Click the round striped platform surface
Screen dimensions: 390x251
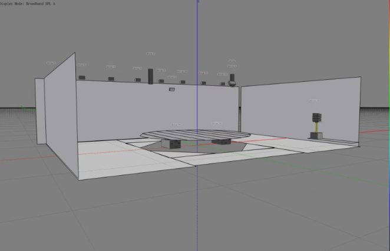[x=194, y=133]
